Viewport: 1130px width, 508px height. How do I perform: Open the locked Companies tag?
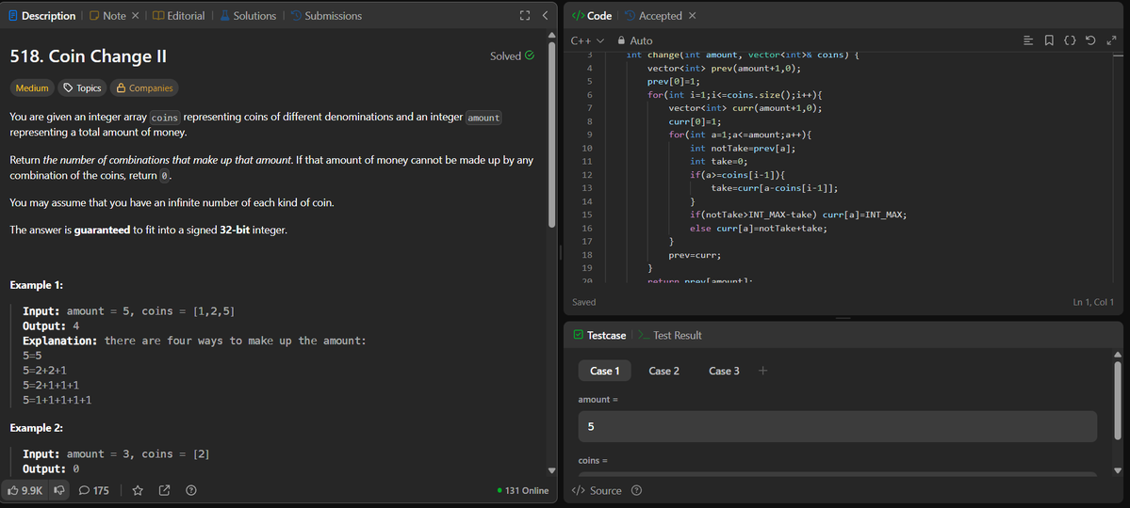[144, 87]
